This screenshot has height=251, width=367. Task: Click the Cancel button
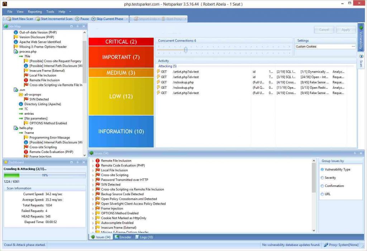pyautogui.click(x=324, y=30)
